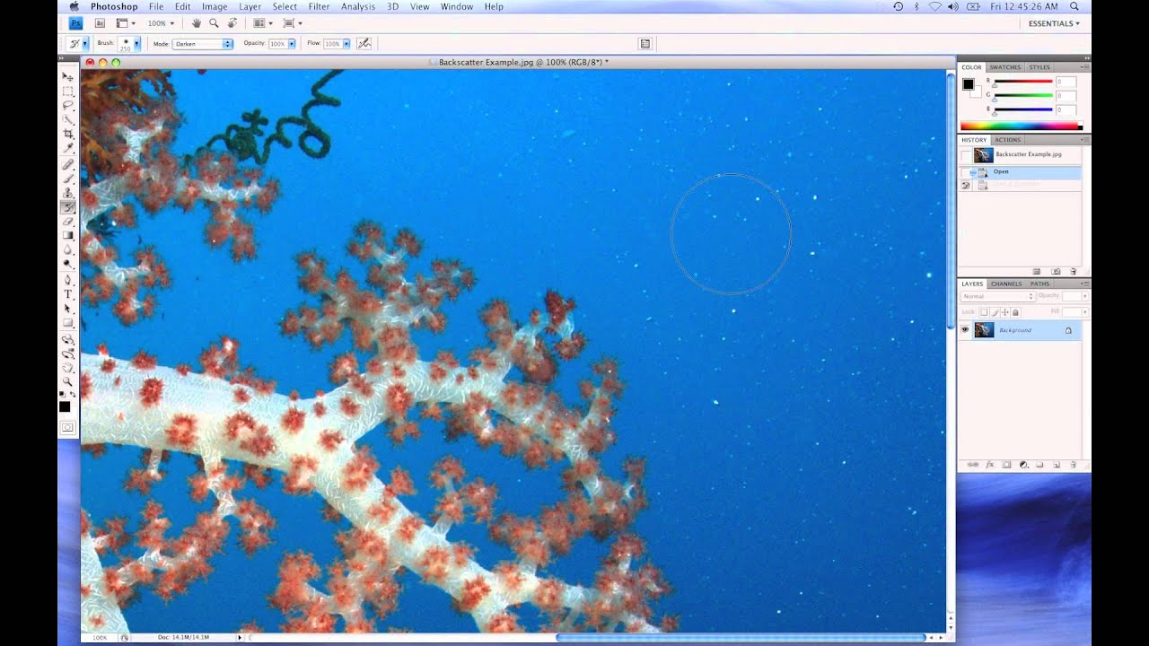Delete layer with trash icon

pyautogui.click(x=1073, y=465)
